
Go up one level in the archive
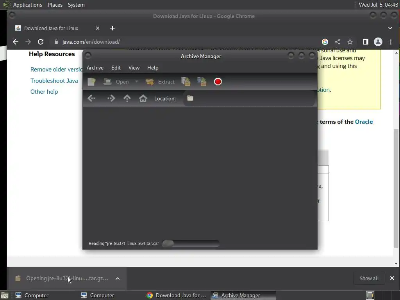tap(127, 98)
